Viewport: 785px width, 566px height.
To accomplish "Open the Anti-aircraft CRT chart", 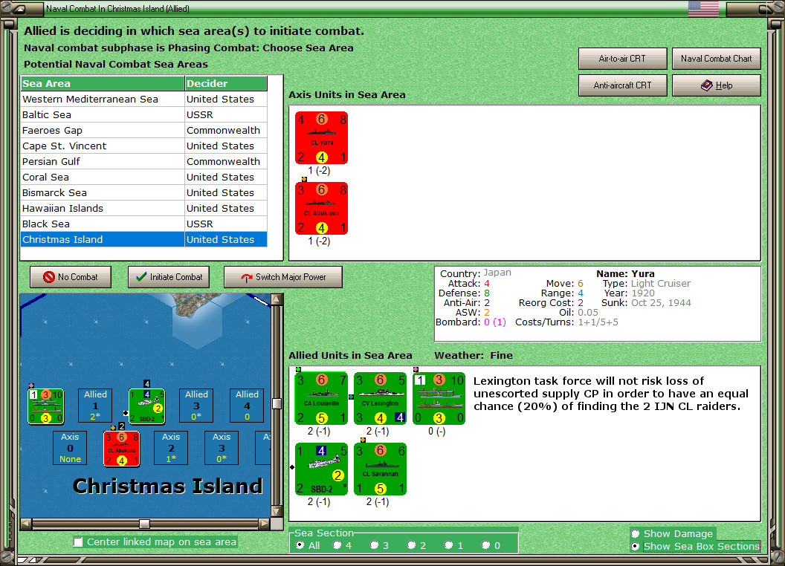I will (622, 85).
